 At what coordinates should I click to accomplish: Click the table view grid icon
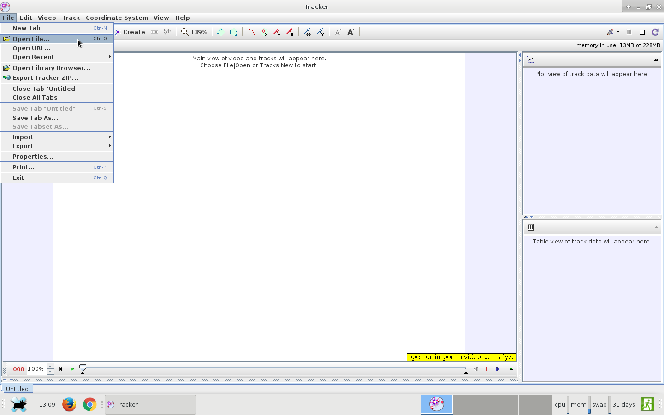point(530,227)
